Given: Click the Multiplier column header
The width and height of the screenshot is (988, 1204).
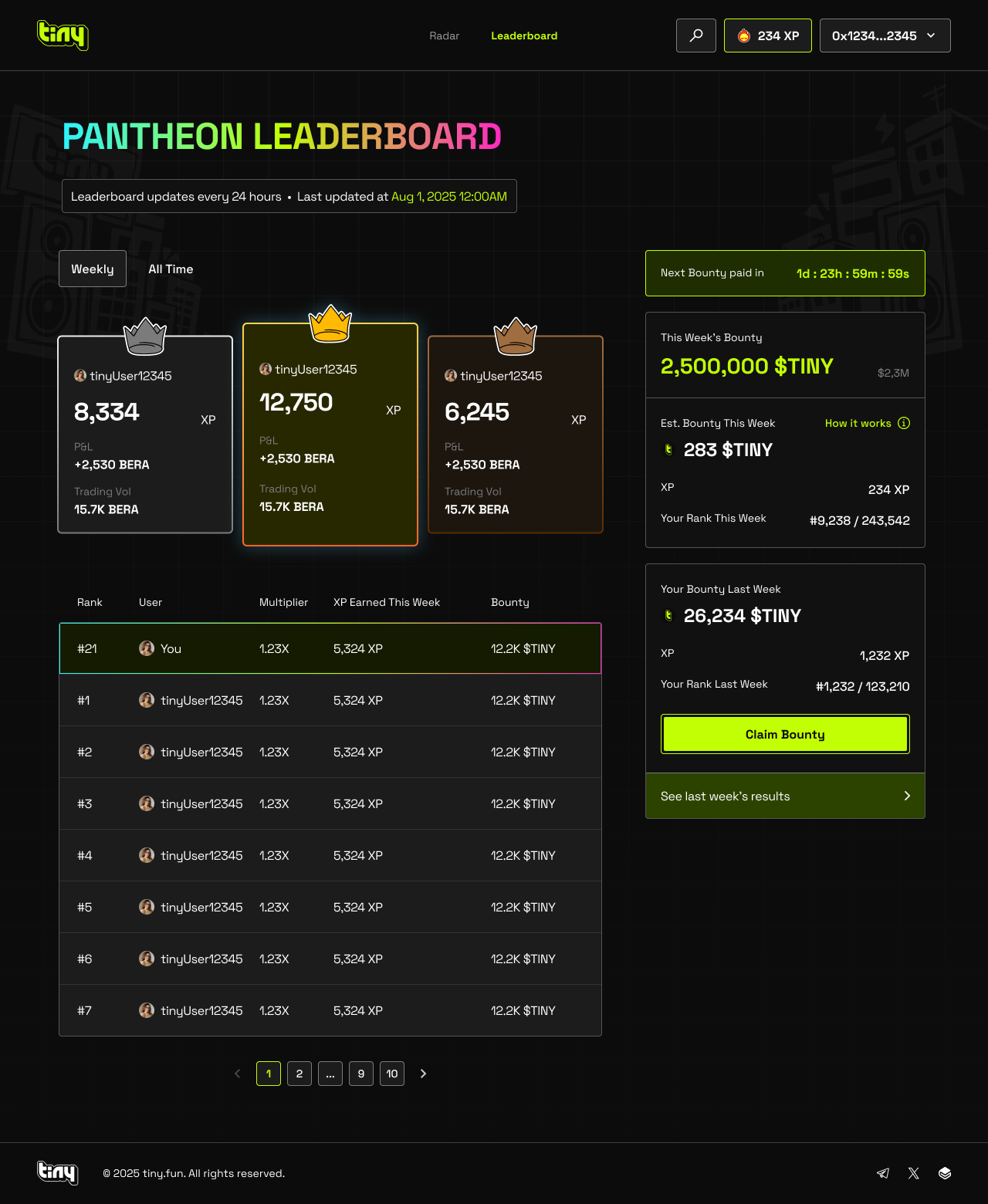Looking at the screenshot, I should click(x=283, y=602).
